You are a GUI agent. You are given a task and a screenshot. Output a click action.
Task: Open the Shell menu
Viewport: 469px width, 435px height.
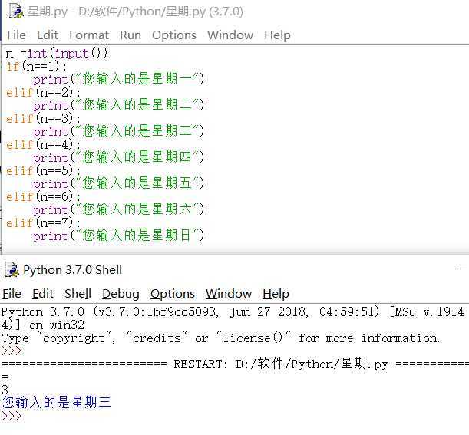pos(78,294)
